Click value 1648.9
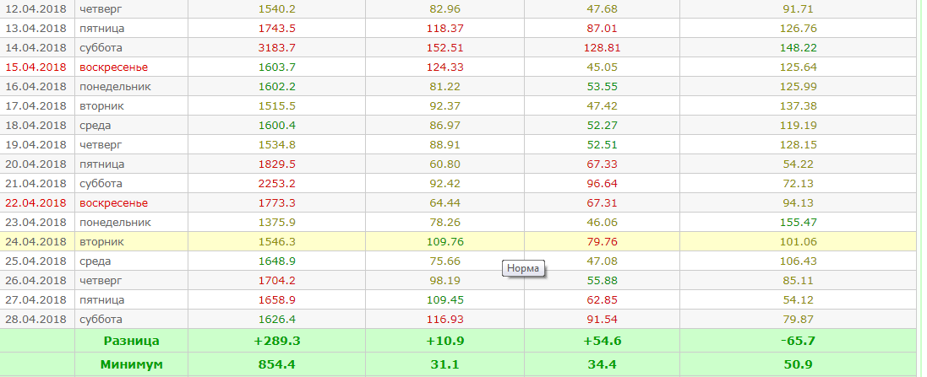Image resolution: width=927 pixels, height=377 pixels. click(x=277, y=261)
